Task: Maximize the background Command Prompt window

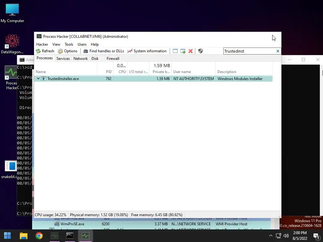Action: [x=303, y=60]
